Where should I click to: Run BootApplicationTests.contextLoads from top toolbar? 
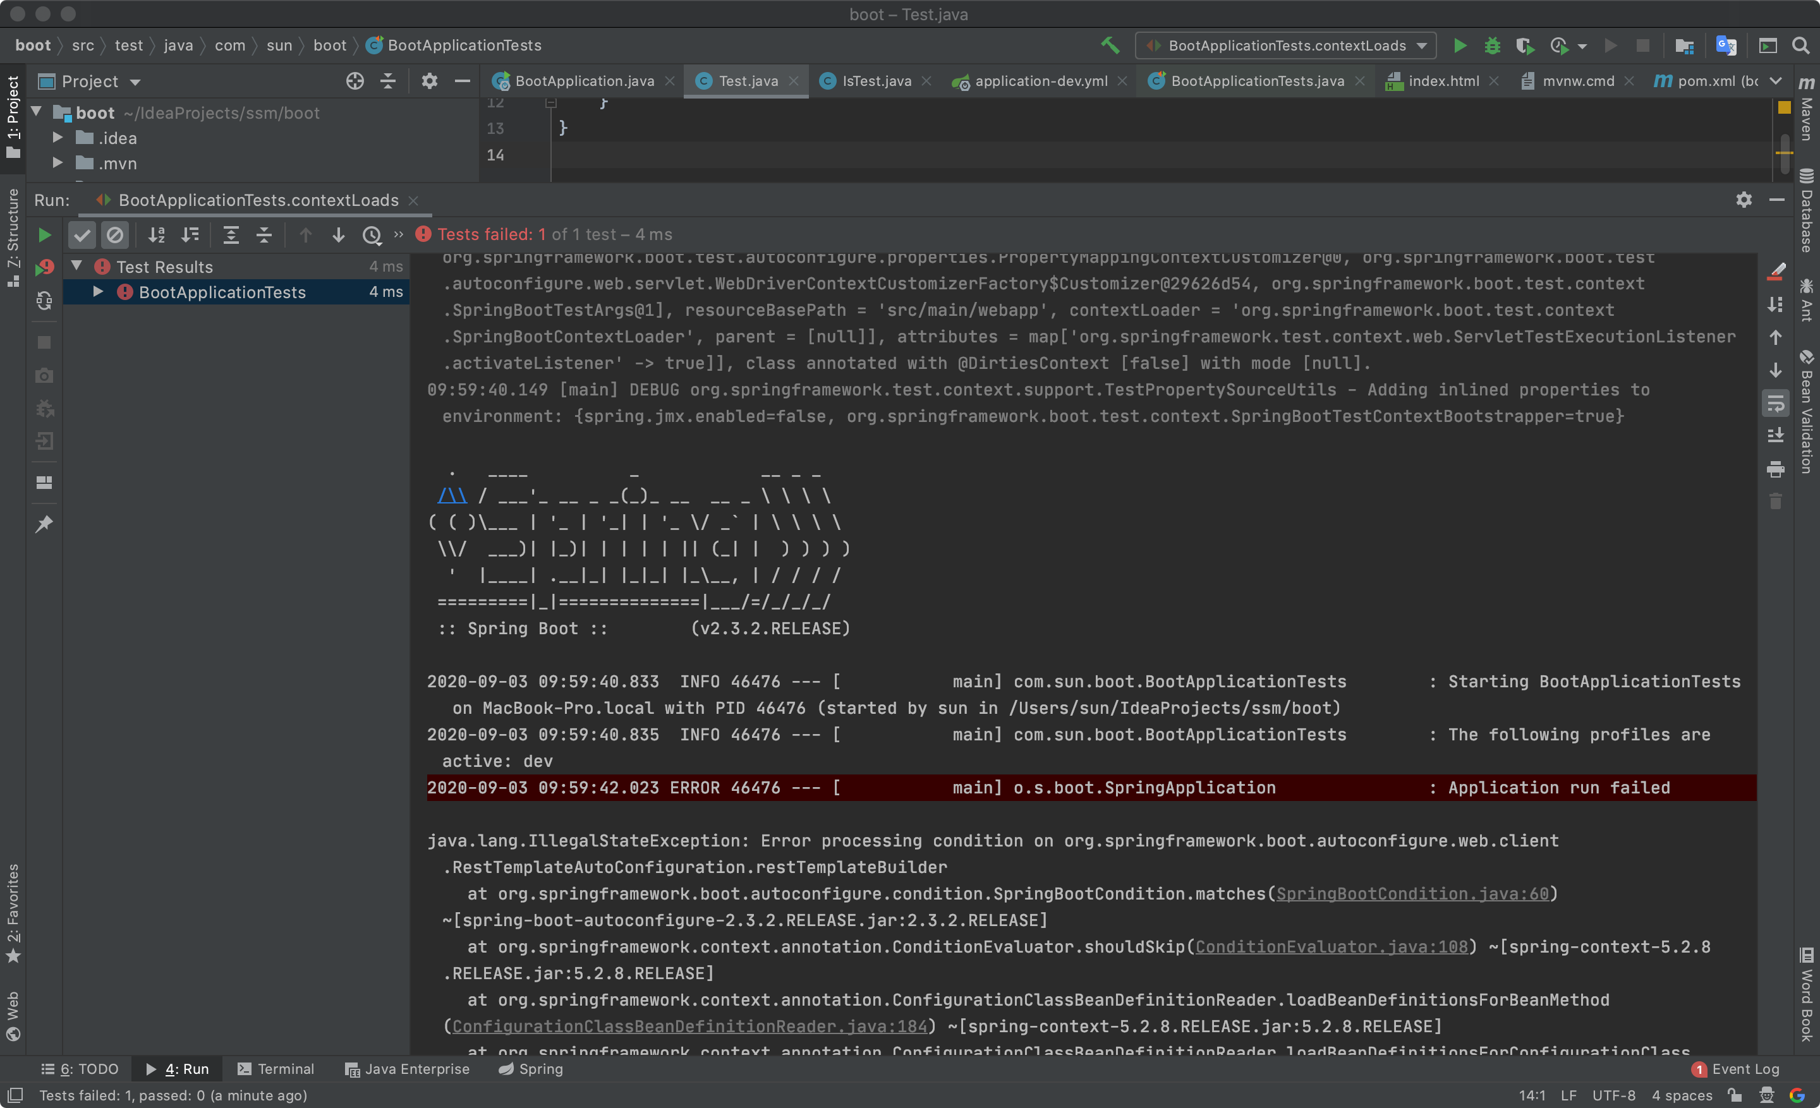pos(1460,45)
